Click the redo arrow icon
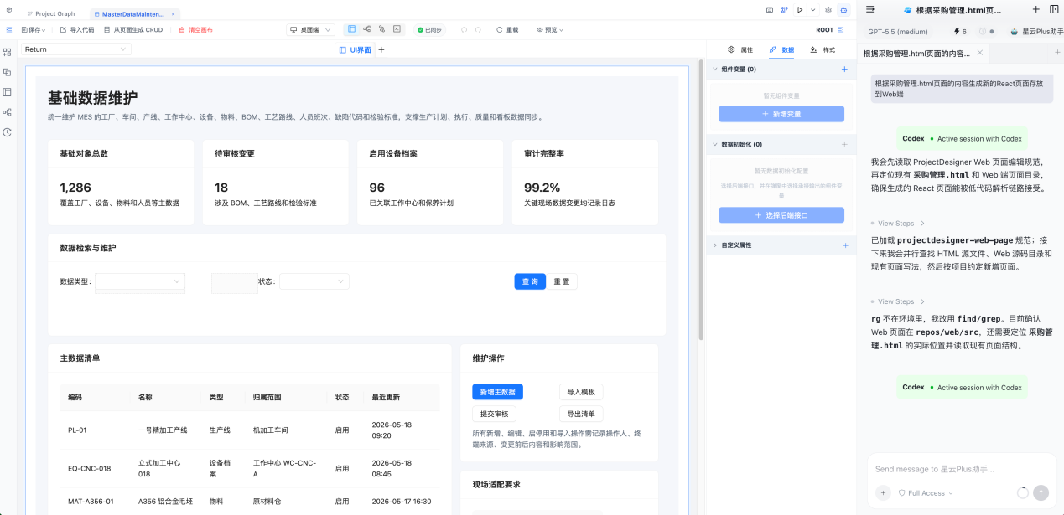This screenshot has height=515, width=1064. pos(478,29)
